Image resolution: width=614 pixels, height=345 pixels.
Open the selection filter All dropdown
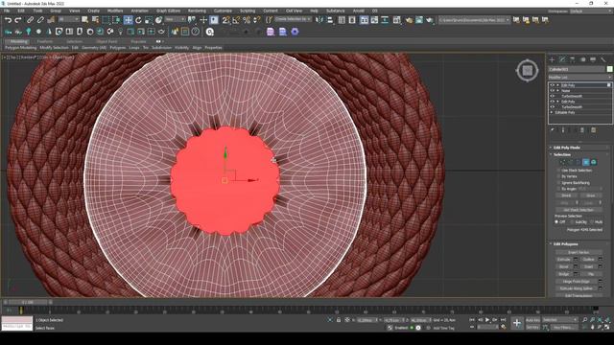point(68,19)
